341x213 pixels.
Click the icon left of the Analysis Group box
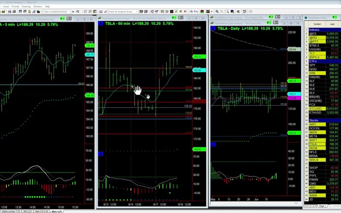pyautogui.click(x=105, y=12)
